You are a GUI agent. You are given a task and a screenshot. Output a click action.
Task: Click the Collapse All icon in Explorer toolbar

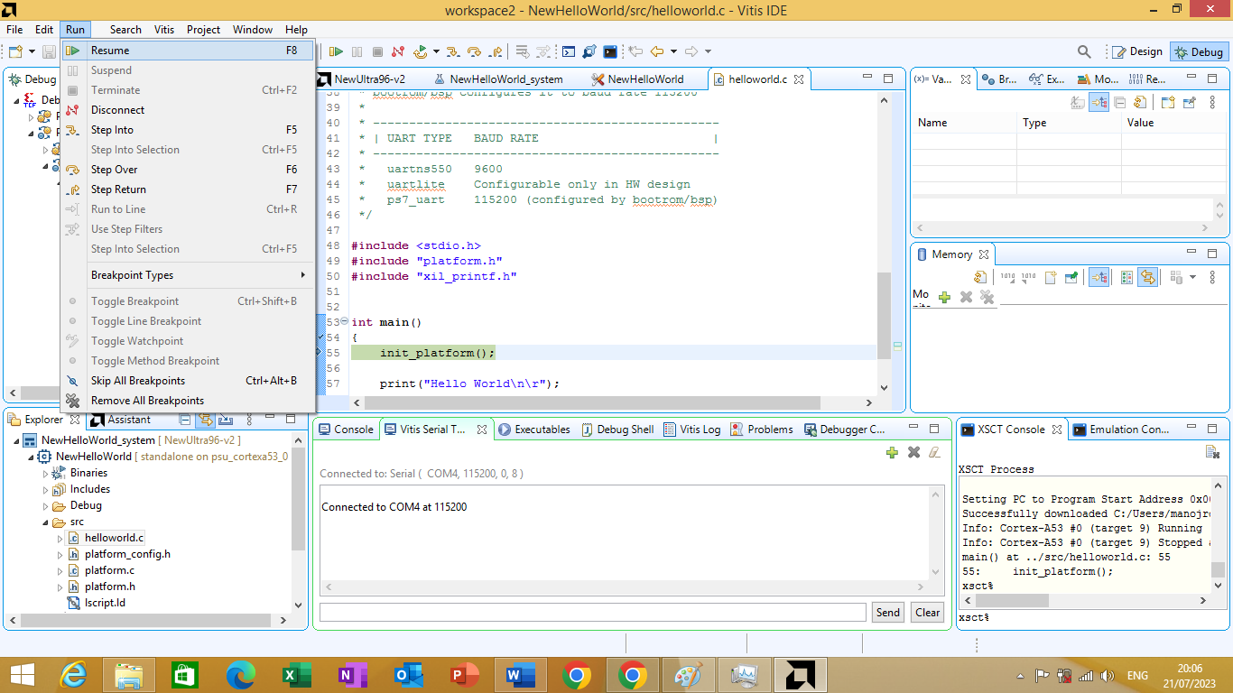[x=185, y=420]
